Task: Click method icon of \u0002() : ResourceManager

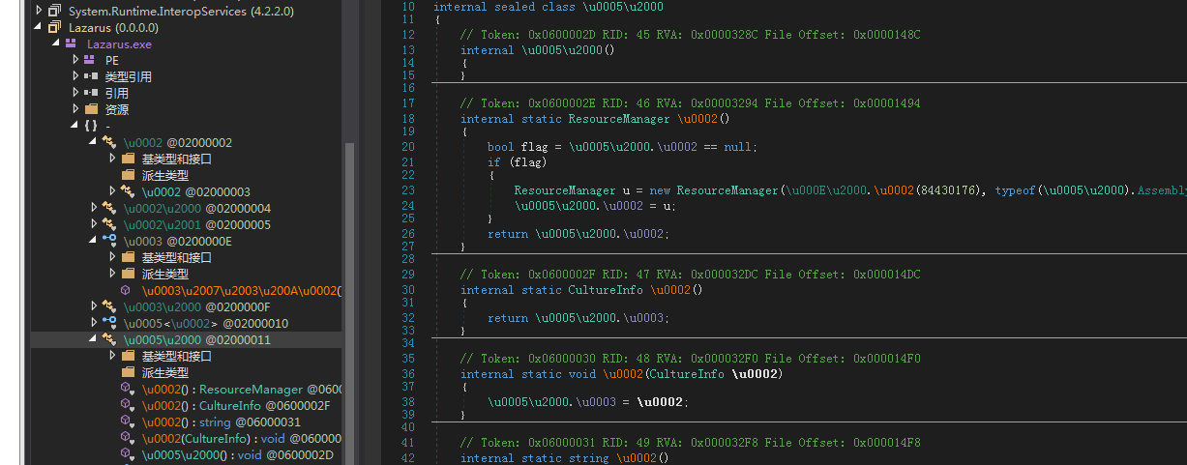Action: pos(127,389)
